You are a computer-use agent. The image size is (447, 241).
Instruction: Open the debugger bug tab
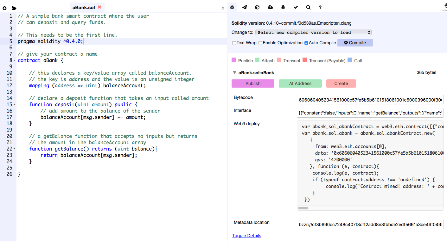tap(283, 7)
